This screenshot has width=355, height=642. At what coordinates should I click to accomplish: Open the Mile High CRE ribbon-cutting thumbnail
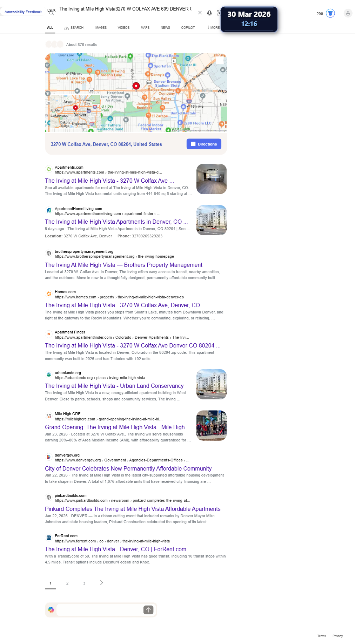[x=212, y=426]
